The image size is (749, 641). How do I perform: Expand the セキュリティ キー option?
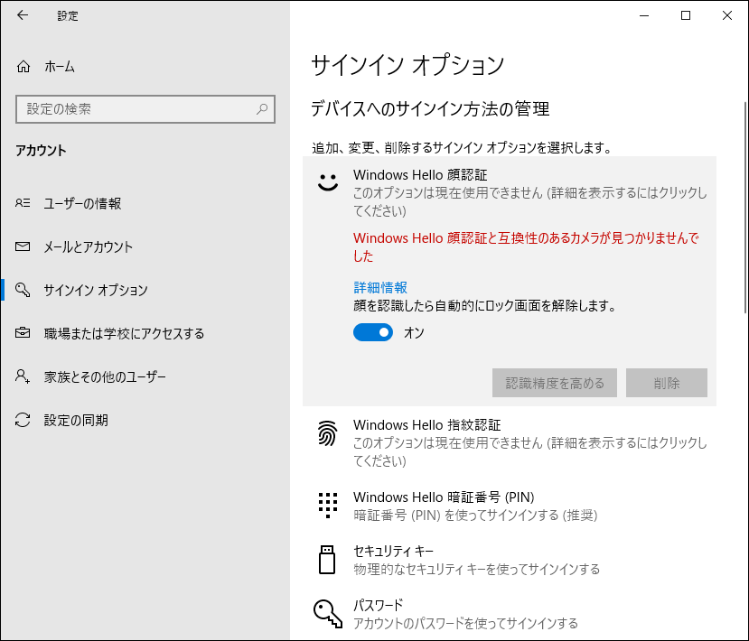[x=510, y=560]
